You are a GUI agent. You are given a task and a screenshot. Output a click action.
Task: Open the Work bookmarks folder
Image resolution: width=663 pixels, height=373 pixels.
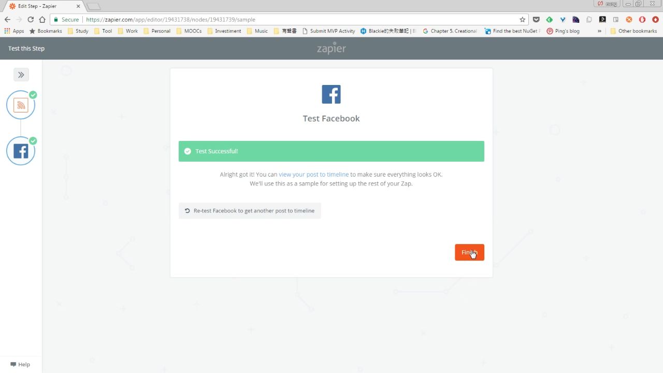(128, 31)
